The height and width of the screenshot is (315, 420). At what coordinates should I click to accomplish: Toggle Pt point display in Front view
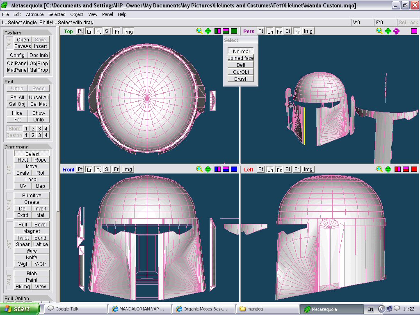[x=80, y=169]
